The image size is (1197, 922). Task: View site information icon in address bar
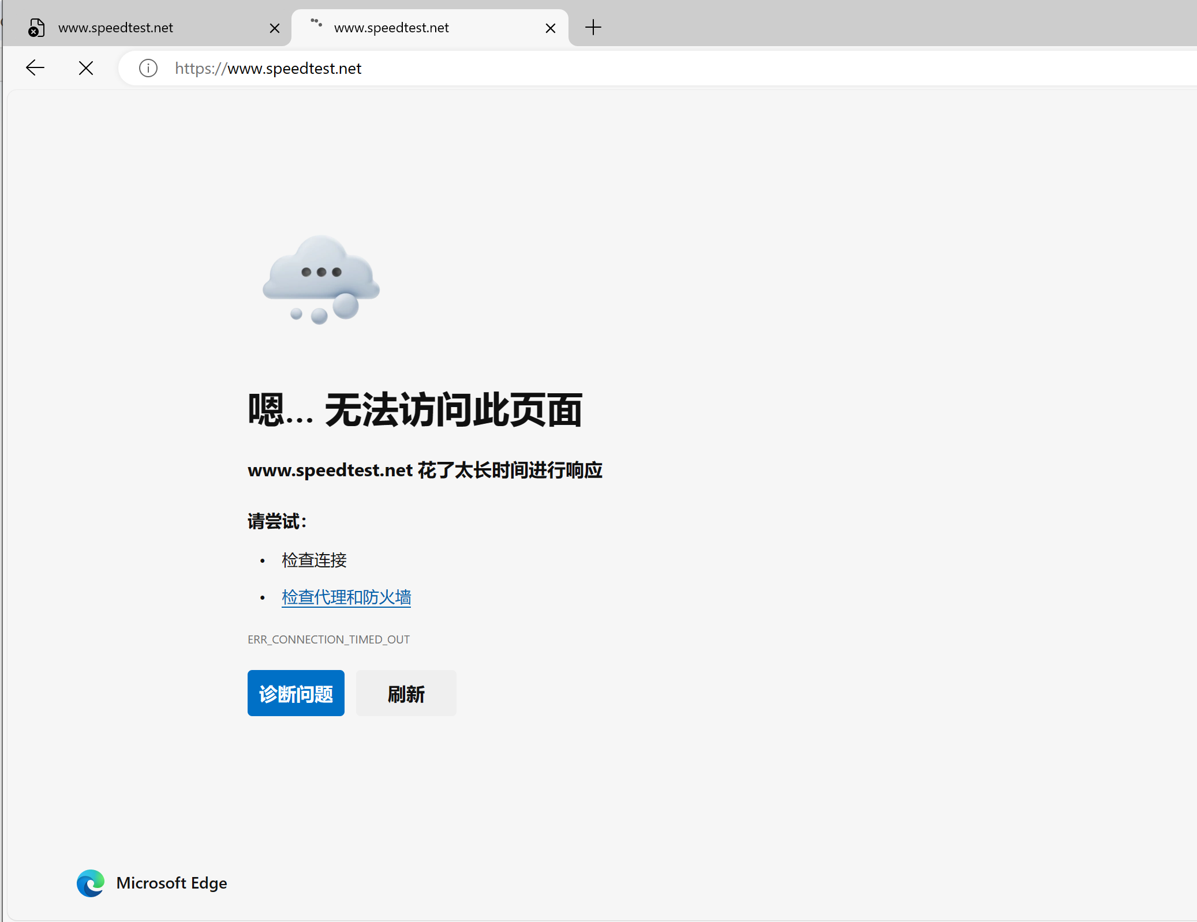click(148, 68)
